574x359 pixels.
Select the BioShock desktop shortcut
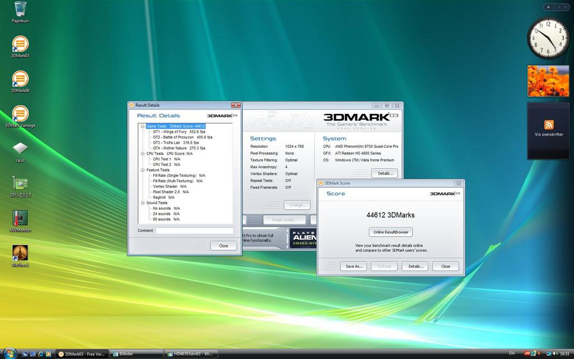click(x=20, y=256)
